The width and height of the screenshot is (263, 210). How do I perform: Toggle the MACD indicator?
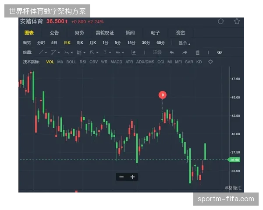[117, 62]
